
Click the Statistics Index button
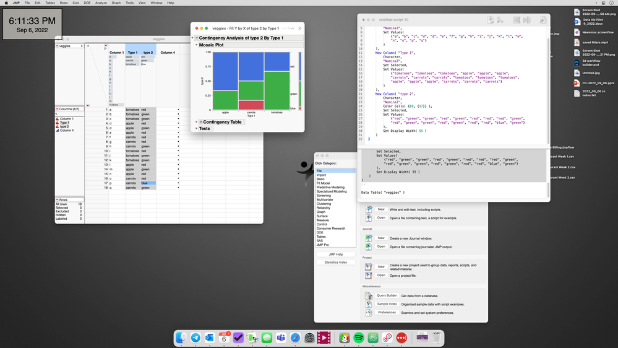click(336, 263)
